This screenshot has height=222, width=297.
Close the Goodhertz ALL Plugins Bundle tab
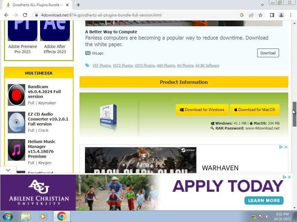[x=67, y=5]
